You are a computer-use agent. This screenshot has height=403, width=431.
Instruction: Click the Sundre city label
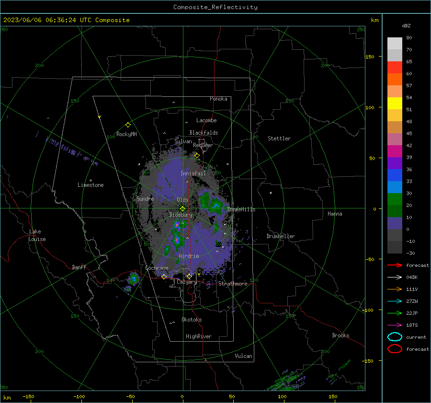coord(145,198)
